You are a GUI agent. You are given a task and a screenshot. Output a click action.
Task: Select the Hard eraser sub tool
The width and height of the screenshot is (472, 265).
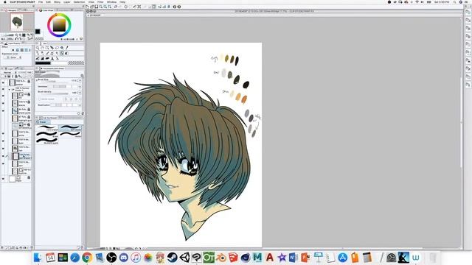point(46,127)
